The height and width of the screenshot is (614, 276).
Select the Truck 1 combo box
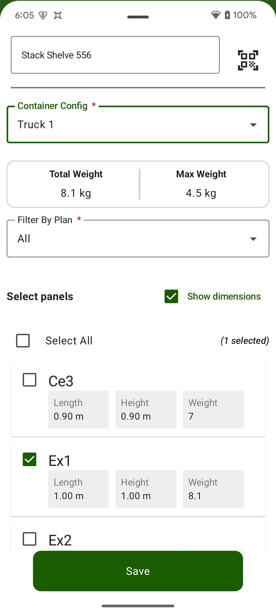pos(138,125)
